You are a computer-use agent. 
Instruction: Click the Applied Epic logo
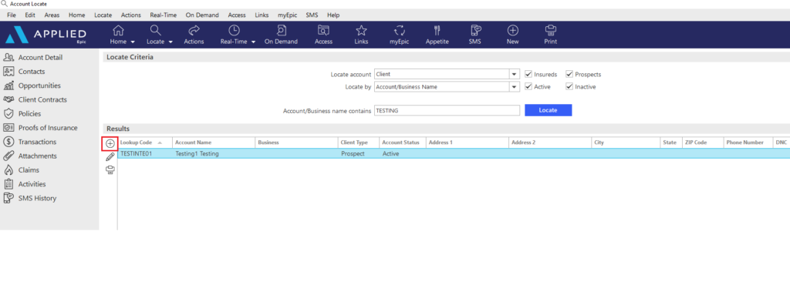tap(46, 35)
